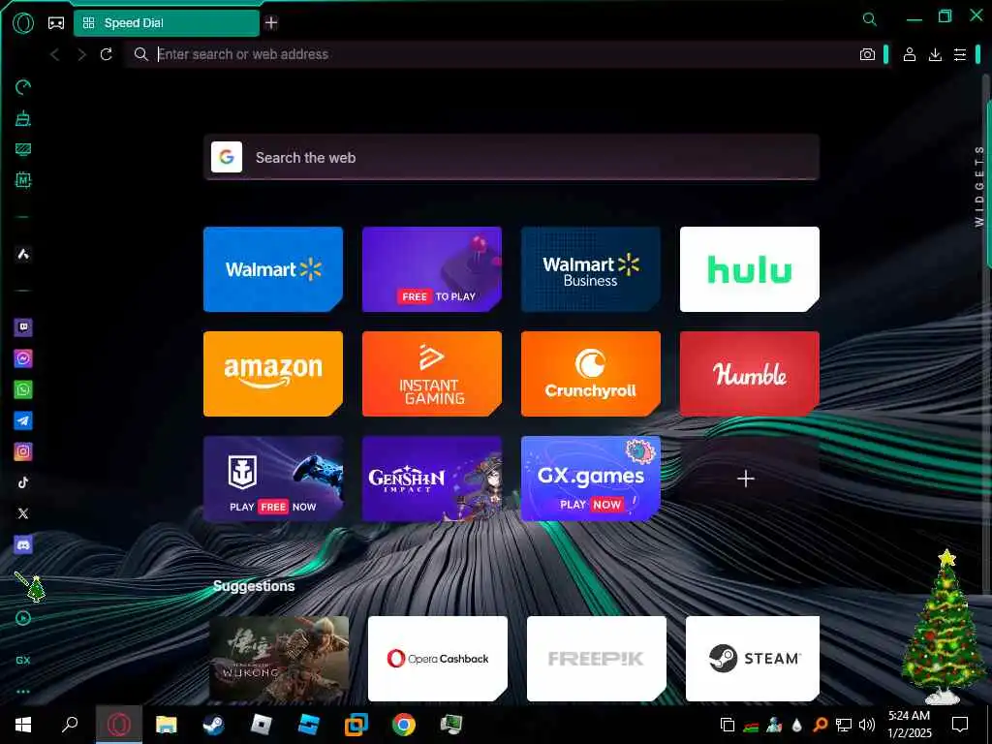Open the GX.games Play Now tile
This screenshot has width=992, height=744.
coord(591,479)
